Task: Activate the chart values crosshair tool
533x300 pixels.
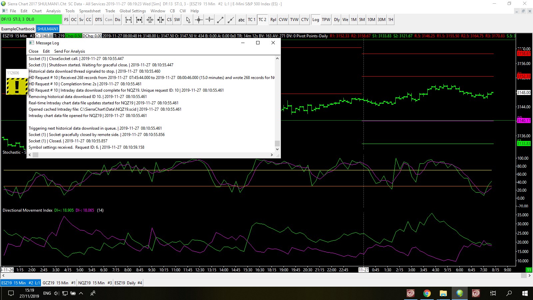Action: 199,20
